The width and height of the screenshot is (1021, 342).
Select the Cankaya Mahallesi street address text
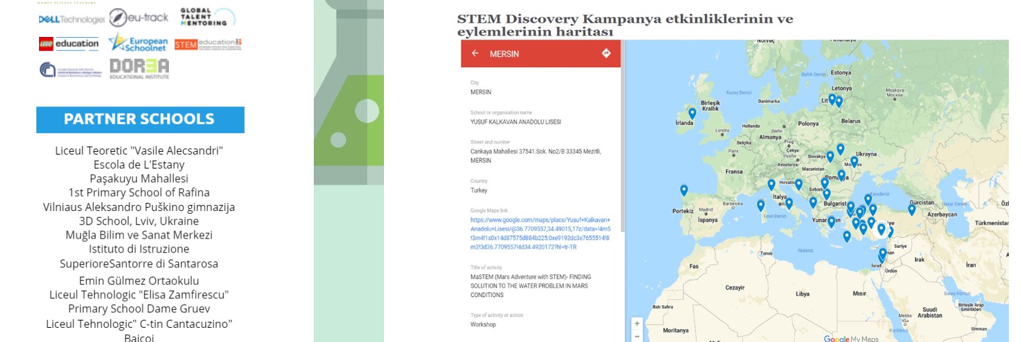[x=535, y=156]
